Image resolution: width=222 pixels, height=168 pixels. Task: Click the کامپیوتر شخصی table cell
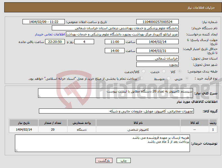point(138,130)
